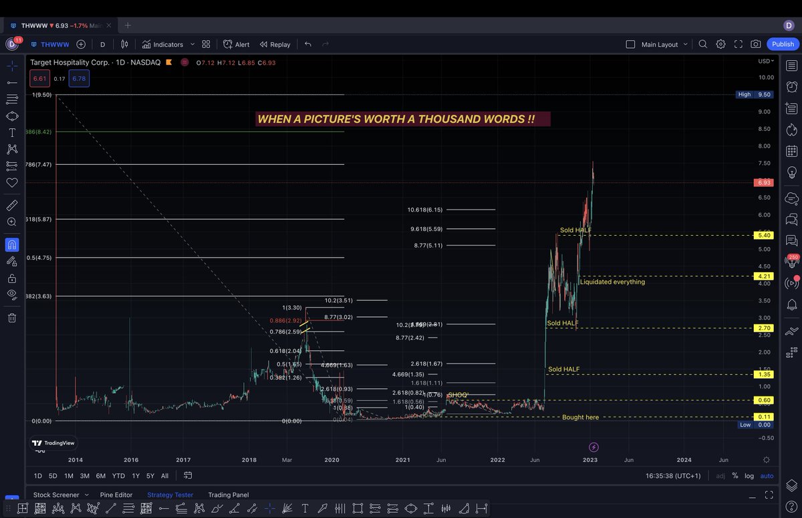The height and width of the screenshot is (518, 802).
Task: Select the ruler measure tool
Action: (x=11, y=205)
